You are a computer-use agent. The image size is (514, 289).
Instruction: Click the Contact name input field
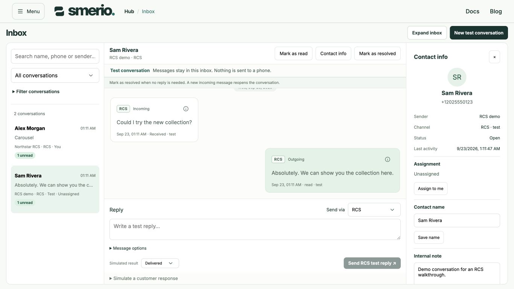(x=457, y=221)
